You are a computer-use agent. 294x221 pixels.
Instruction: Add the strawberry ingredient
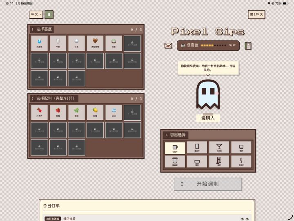click(58, 113)
